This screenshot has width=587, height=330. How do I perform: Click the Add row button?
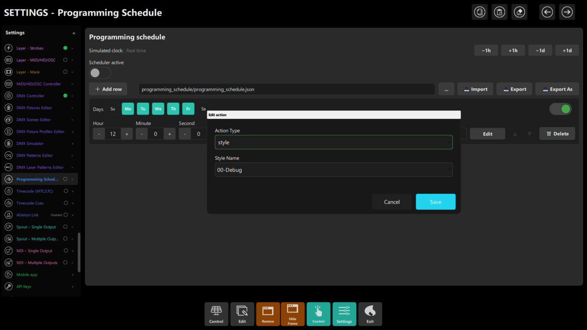coord(108,89)
